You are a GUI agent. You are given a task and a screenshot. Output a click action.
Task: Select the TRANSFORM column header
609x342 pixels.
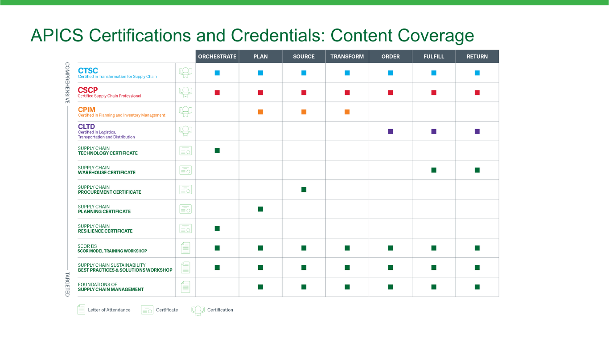347,57
